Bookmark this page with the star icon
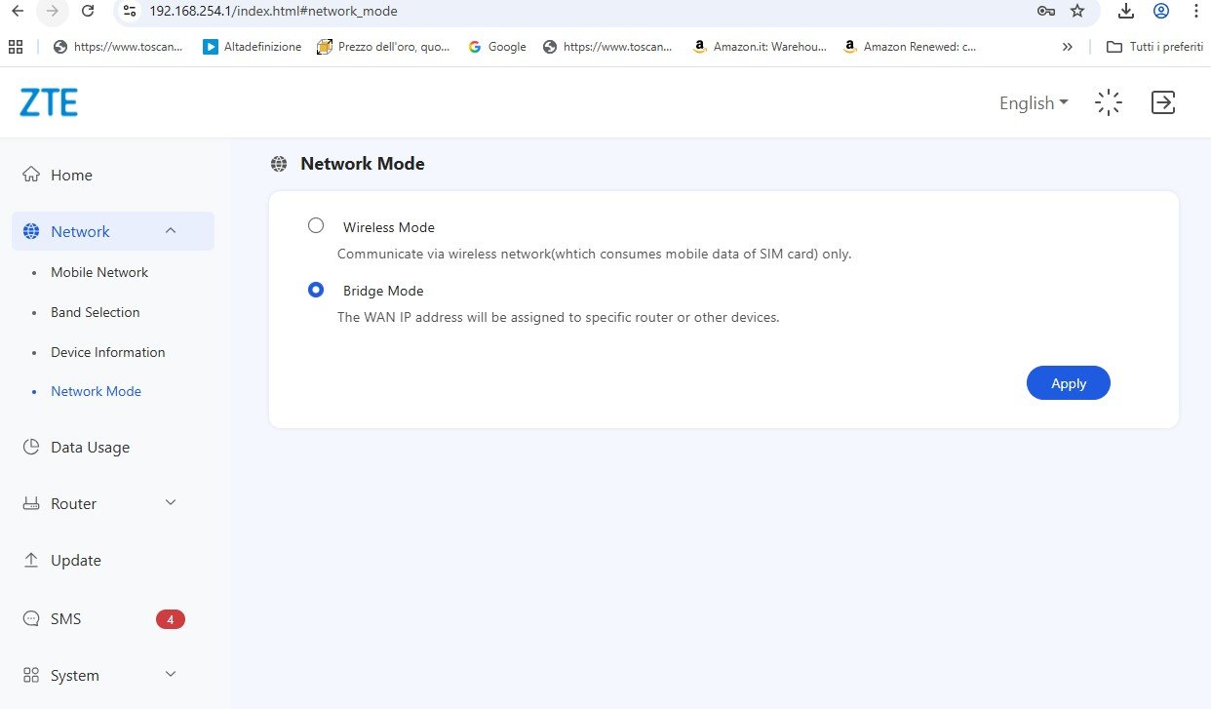 click(1077, 12)
